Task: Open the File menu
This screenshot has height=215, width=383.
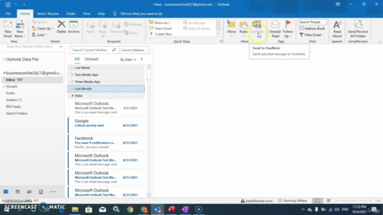Action: [x=8, y=14]
